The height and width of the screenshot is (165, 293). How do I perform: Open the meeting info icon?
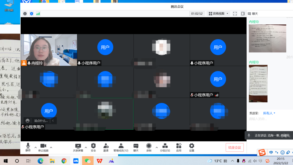click(25, 14)
